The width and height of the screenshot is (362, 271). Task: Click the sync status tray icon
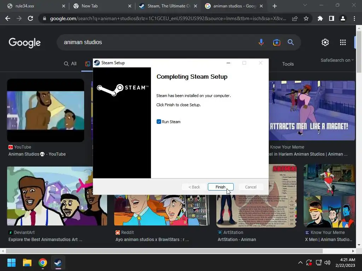tap(309, 263)
